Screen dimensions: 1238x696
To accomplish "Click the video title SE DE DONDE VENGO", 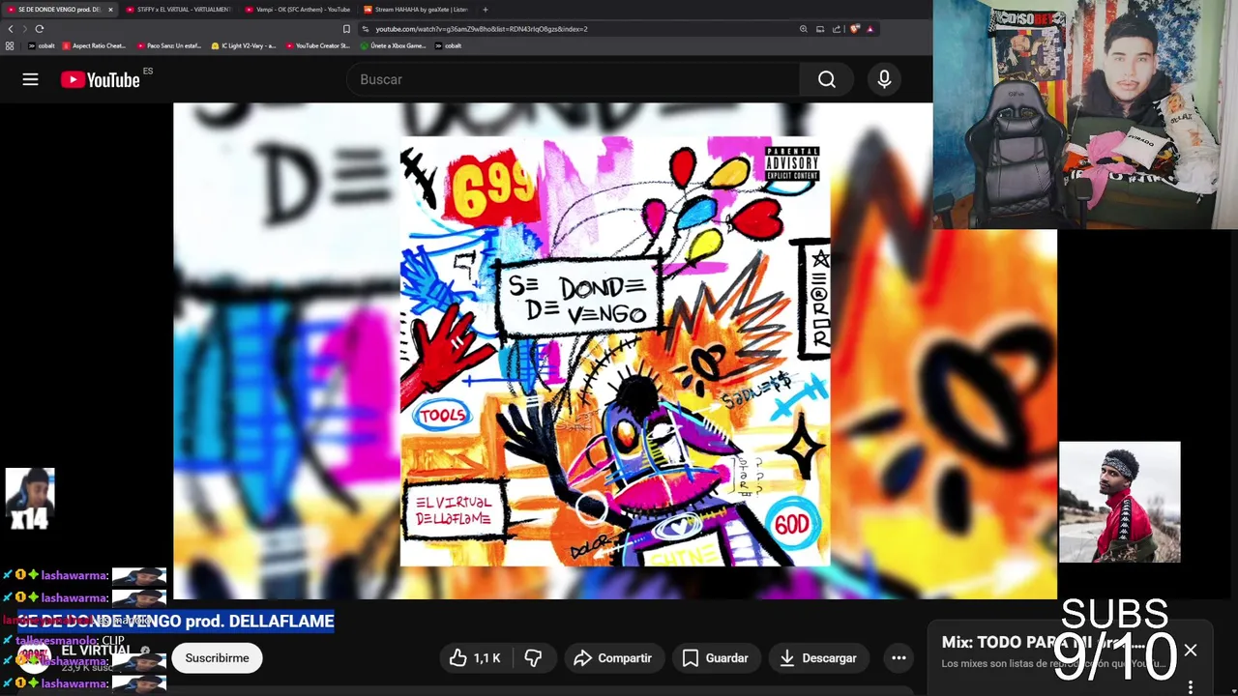I will click(x=176, y=622).
